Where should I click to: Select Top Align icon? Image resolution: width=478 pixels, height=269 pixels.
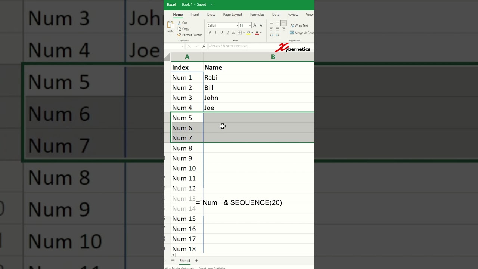coord(271,22)
